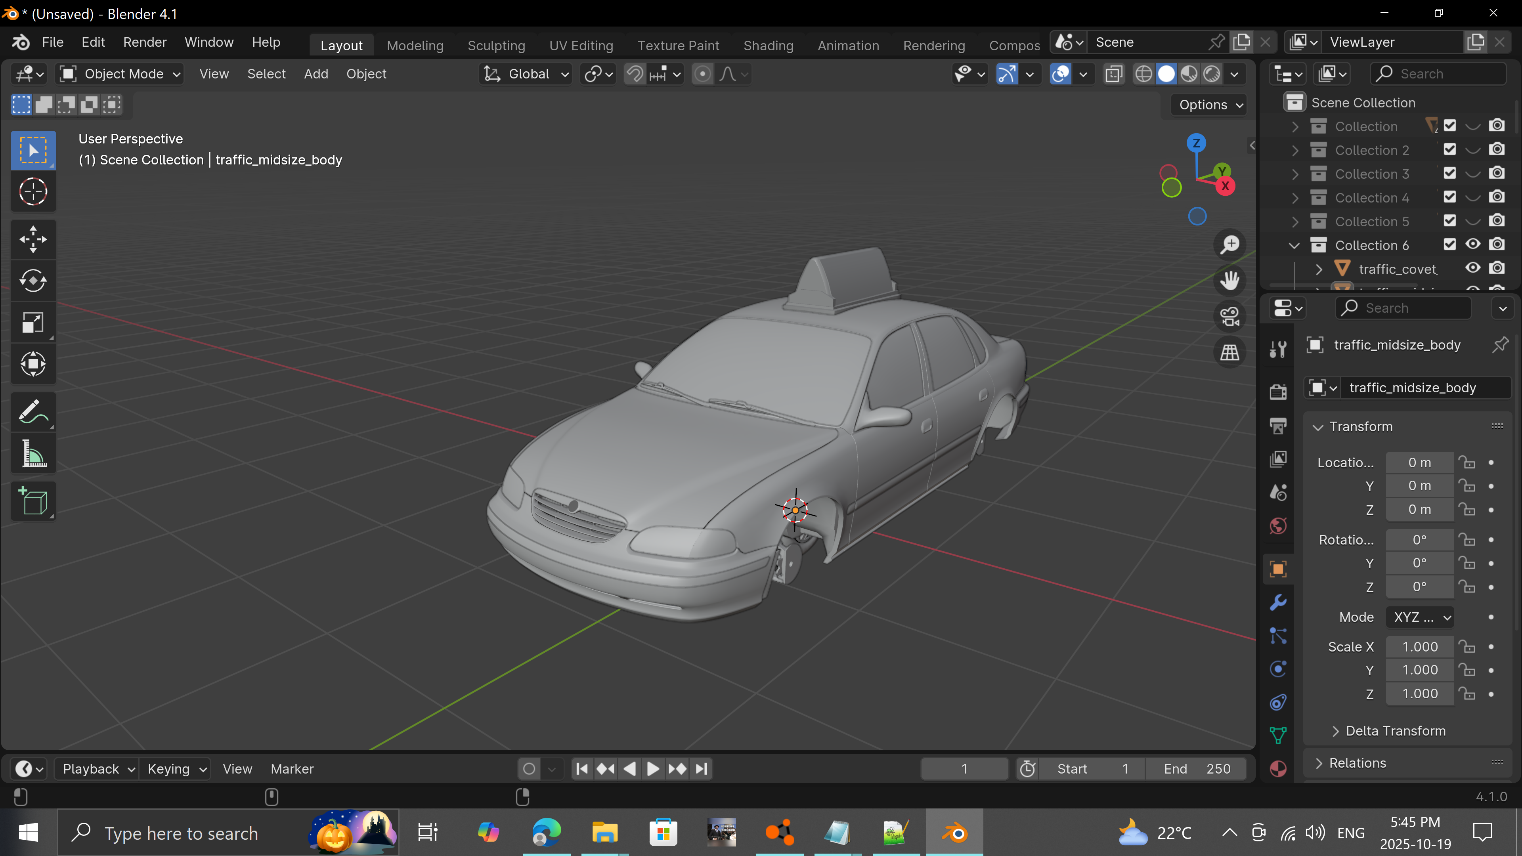The image size is (1522, 856).
Task: Select the Annotate tool
Action: coord(33,412)
